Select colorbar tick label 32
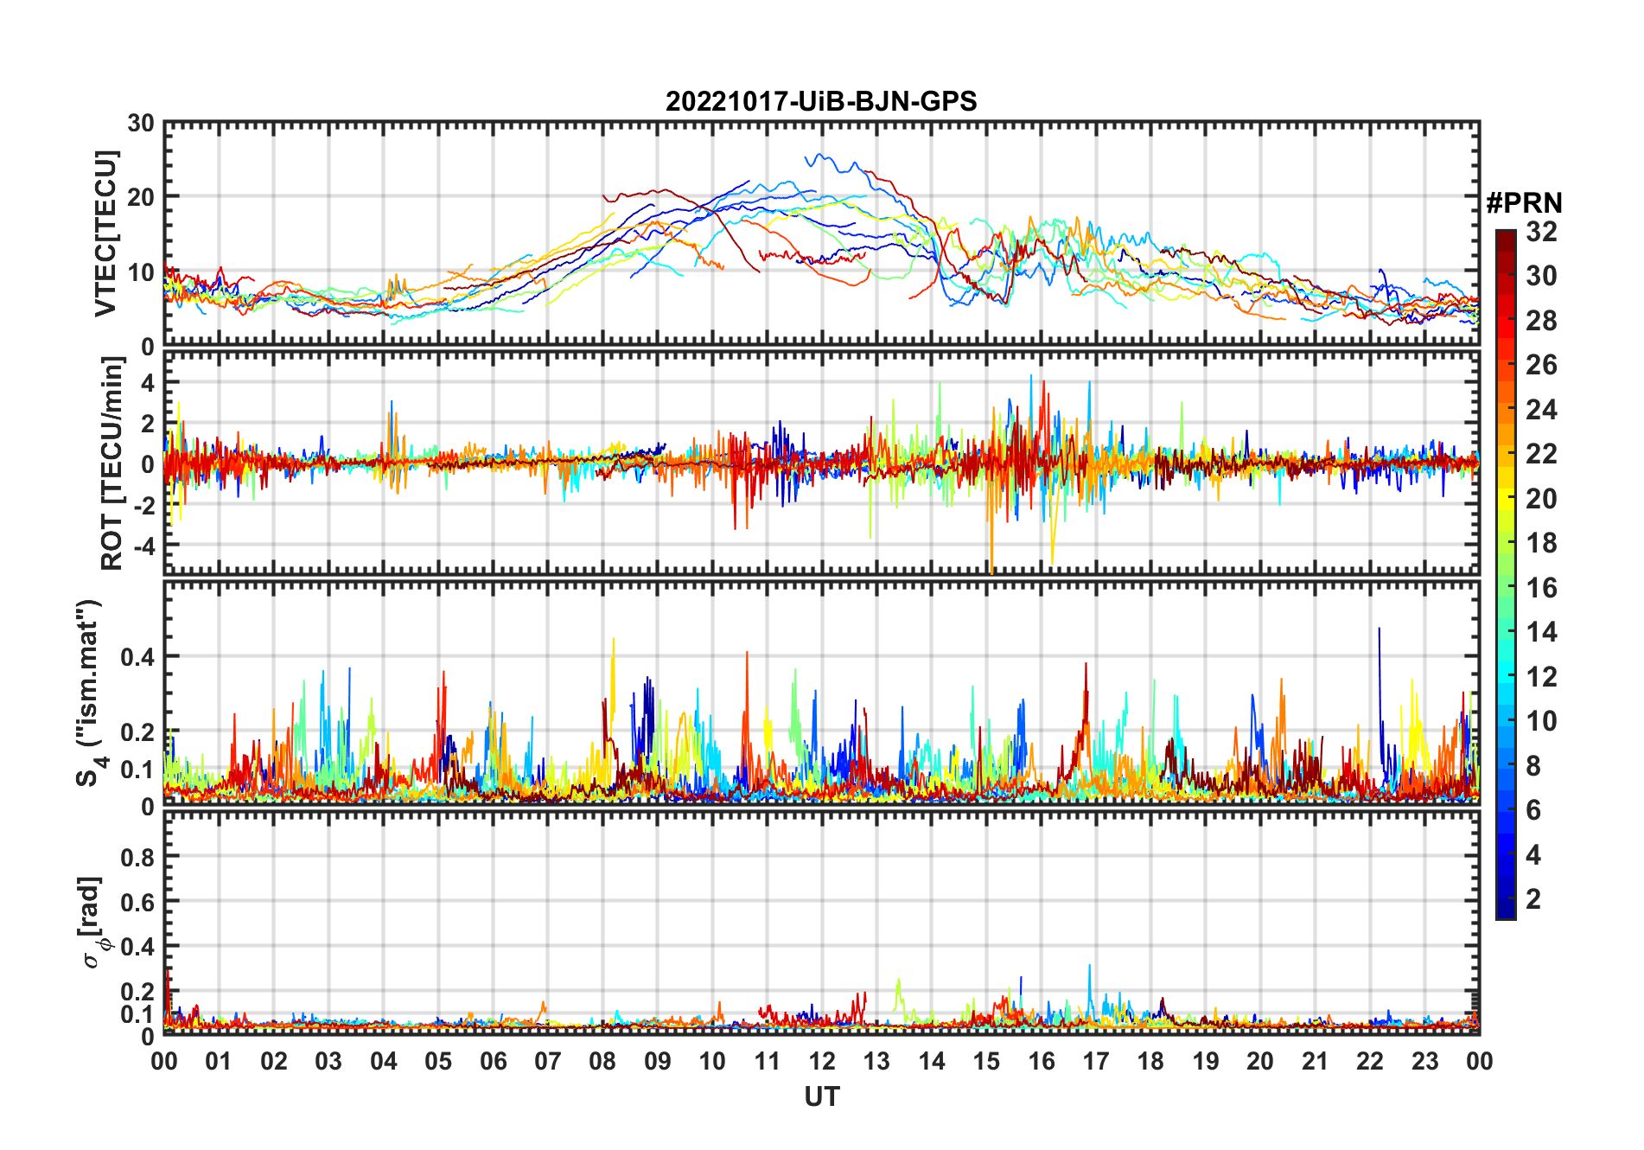 click(x=1541, y=232)
